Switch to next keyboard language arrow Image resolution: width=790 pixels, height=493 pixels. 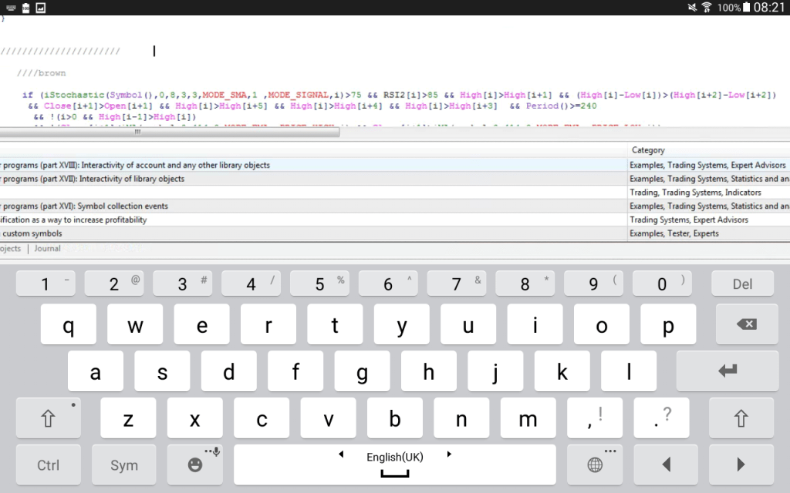[449, 454]
